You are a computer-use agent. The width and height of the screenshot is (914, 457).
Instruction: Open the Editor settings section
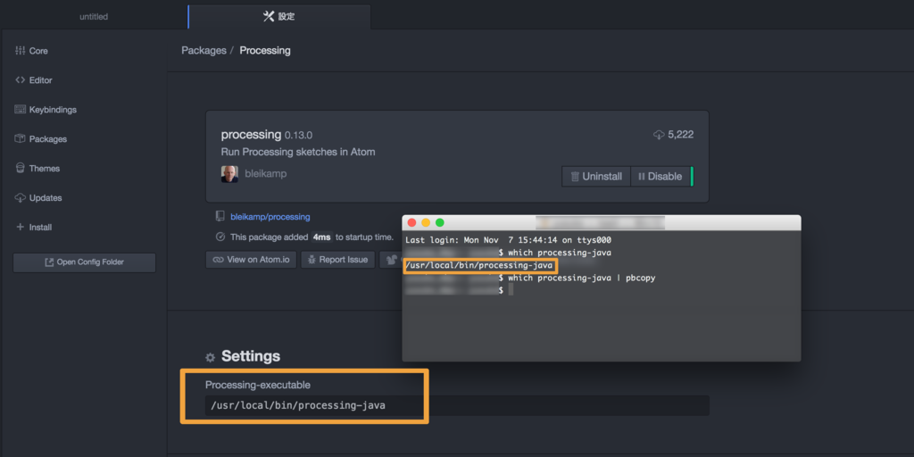[x=40, y=80]
